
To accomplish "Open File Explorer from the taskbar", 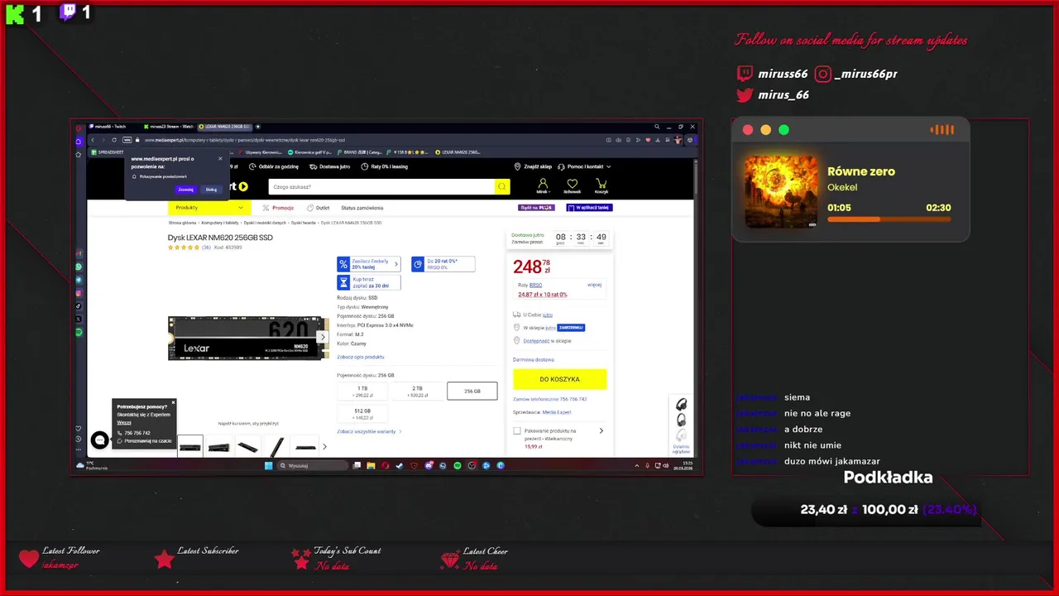I will (371, 465).
